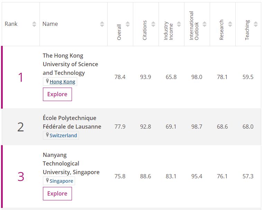Sort table by Rank arrows icon
263x210 pixels.
[34, 24]
